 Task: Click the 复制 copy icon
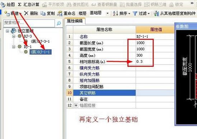[x=43, y=13]
